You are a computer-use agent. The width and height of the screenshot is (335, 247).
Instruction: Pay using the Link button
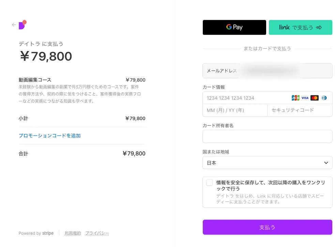coord(300,28)
